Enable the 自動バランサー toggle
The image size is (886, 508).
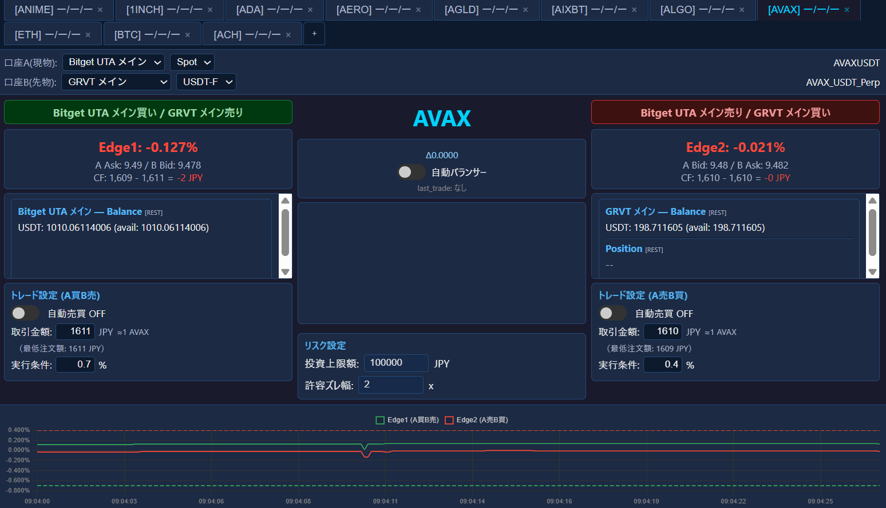click(411, 172)
